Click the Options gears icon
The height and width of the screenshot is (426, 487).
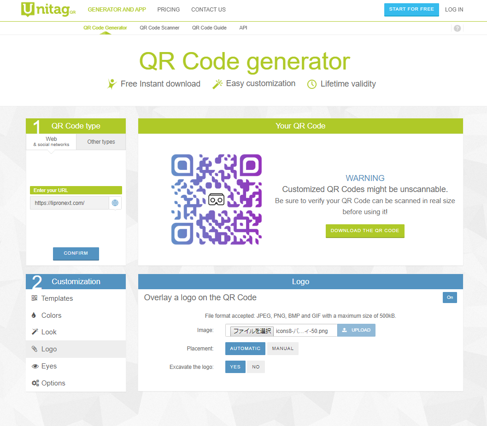(35, 383)
